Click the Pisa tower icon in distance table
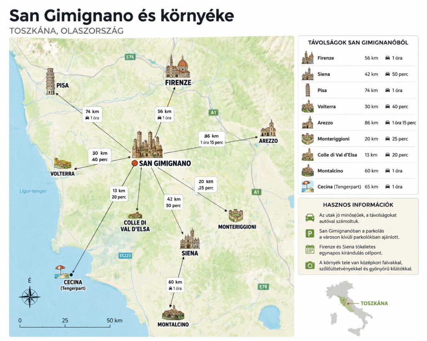Image resolution: width=427 pixels, height=341 pixels. [308, 90]
